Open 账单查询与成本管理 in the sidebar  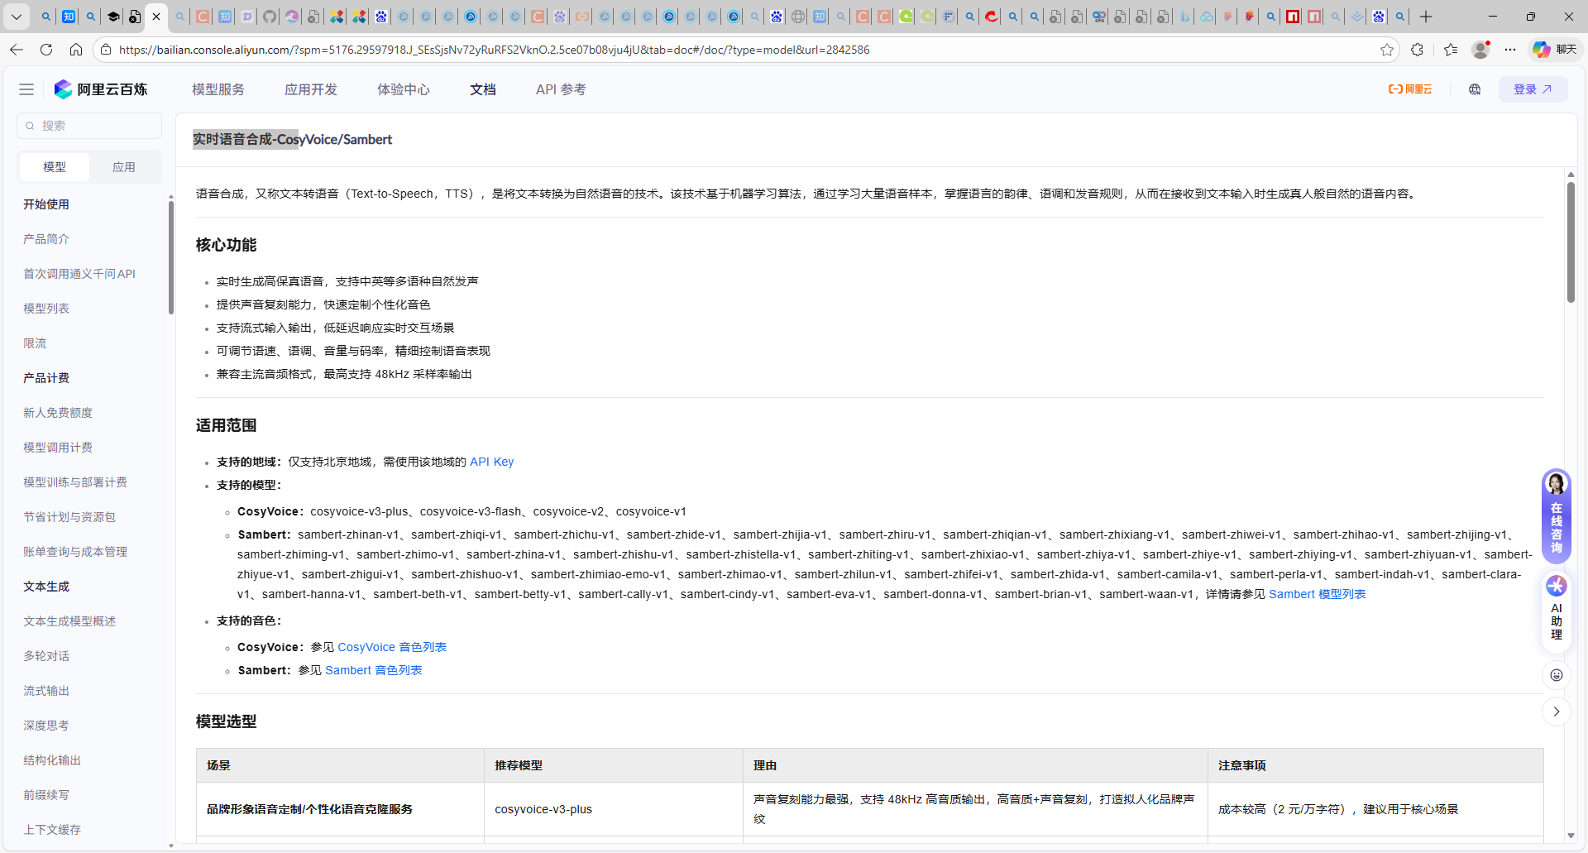tap(75, 552)
